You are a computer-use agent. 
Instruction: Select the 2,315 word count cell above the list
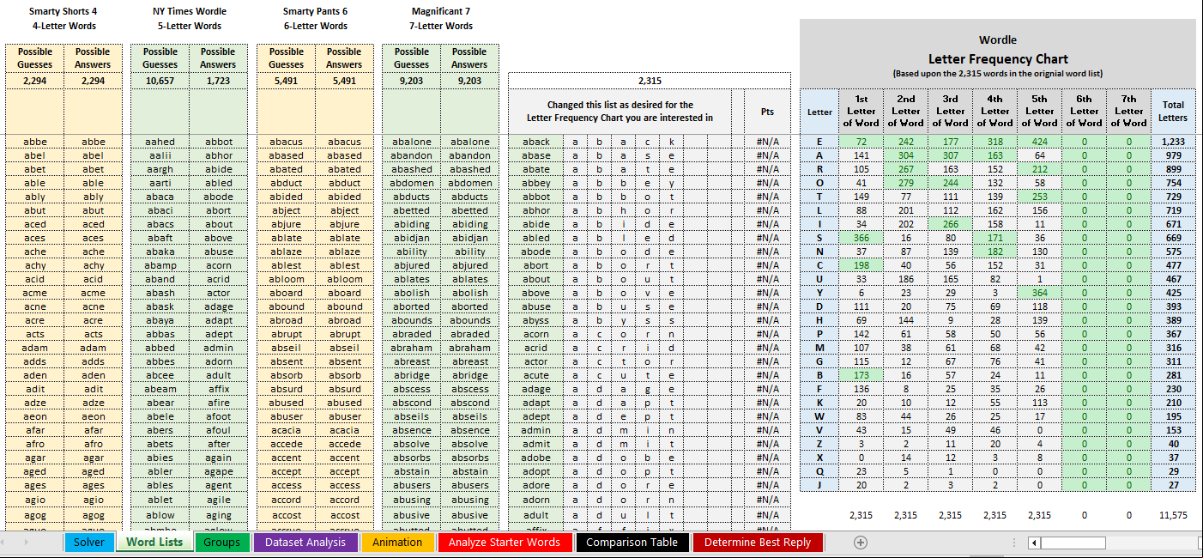click(650, 81)
